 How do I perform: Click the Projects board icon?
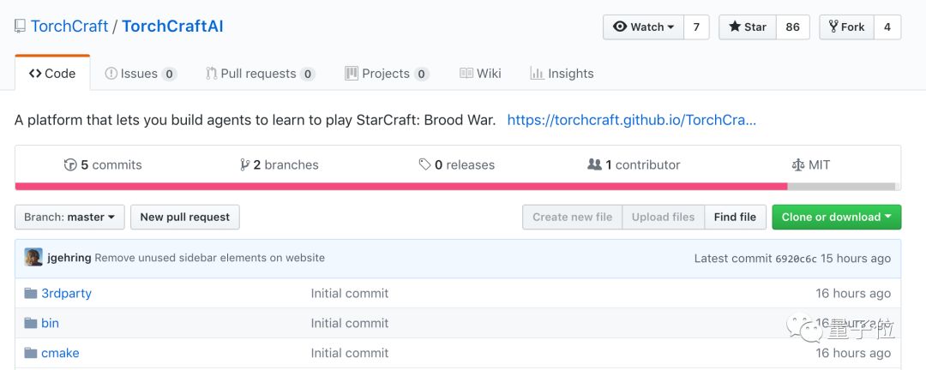(352, 73)
